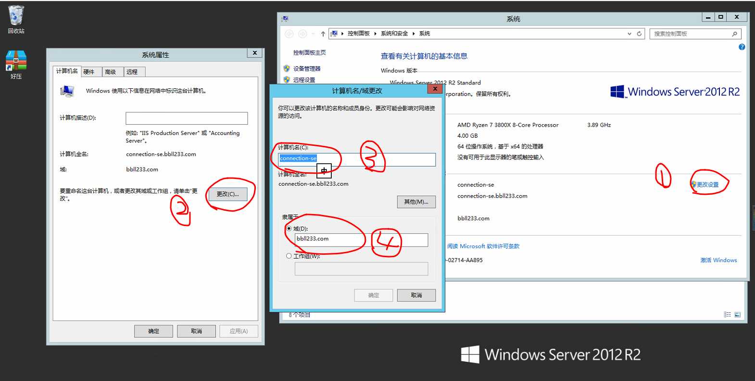Click the 4.00 GB memory value
Image resolution: width=755 pixels, height=381 pixels.
[x=467, y=136]
